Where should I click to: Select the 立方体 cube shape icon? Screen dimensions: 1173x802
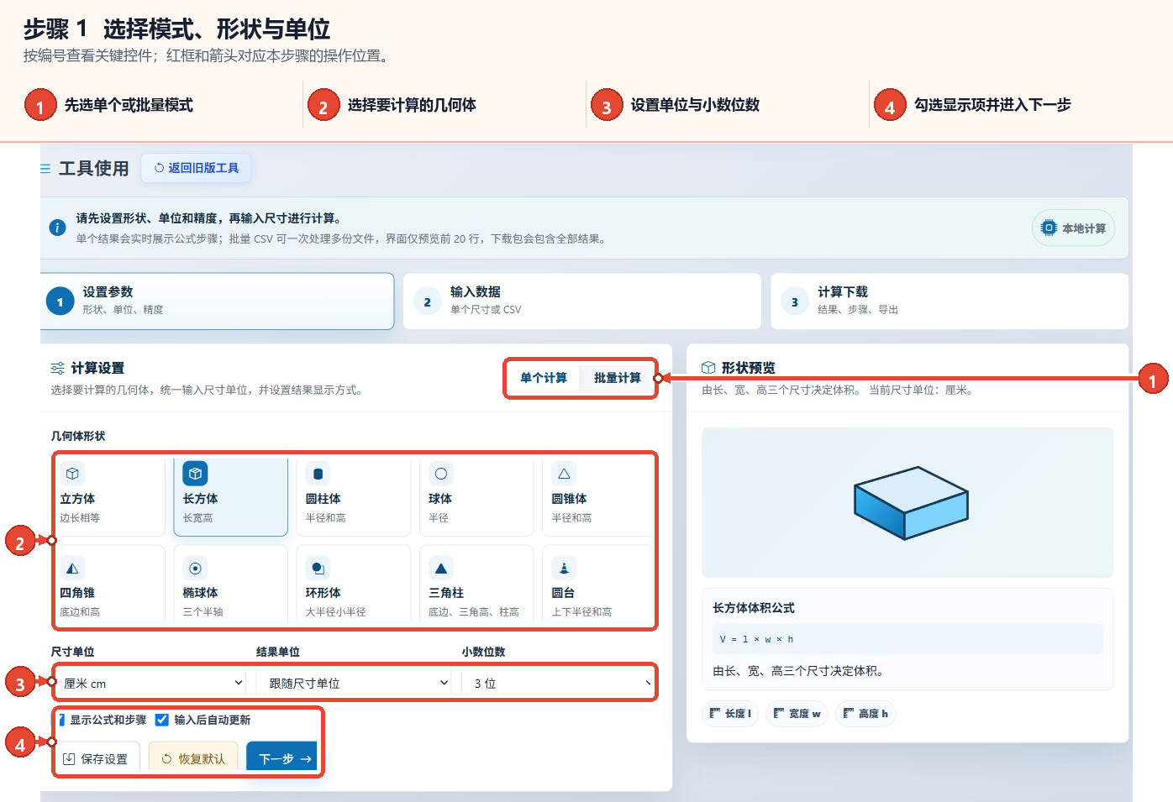[72, 474]
